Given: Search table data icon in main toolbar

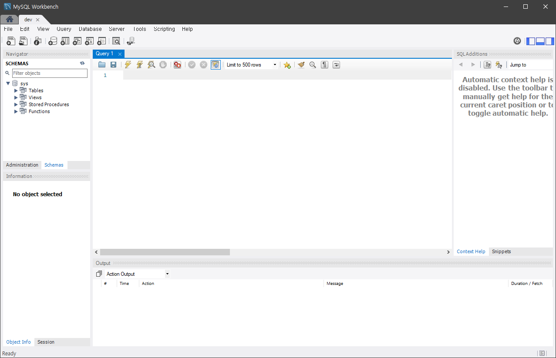Looking at the screenshot, I should 116,41.
